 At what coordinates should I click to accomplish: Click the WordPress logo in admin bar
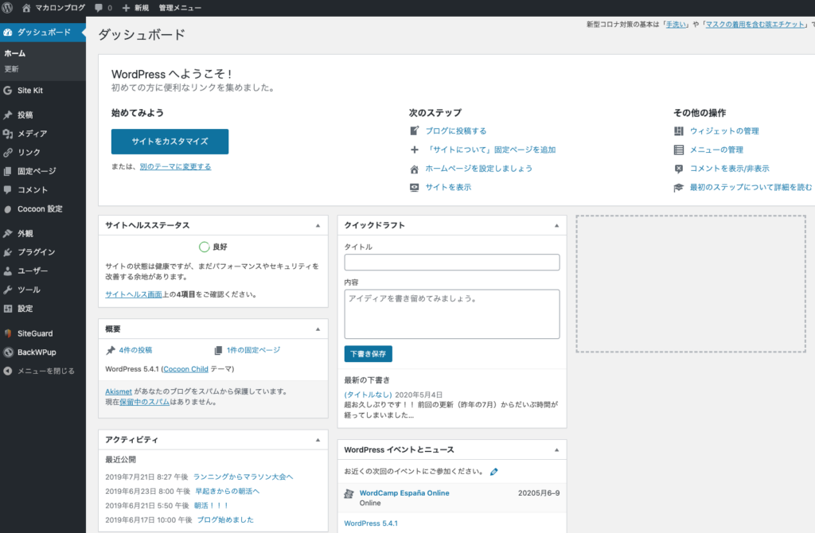9,8
